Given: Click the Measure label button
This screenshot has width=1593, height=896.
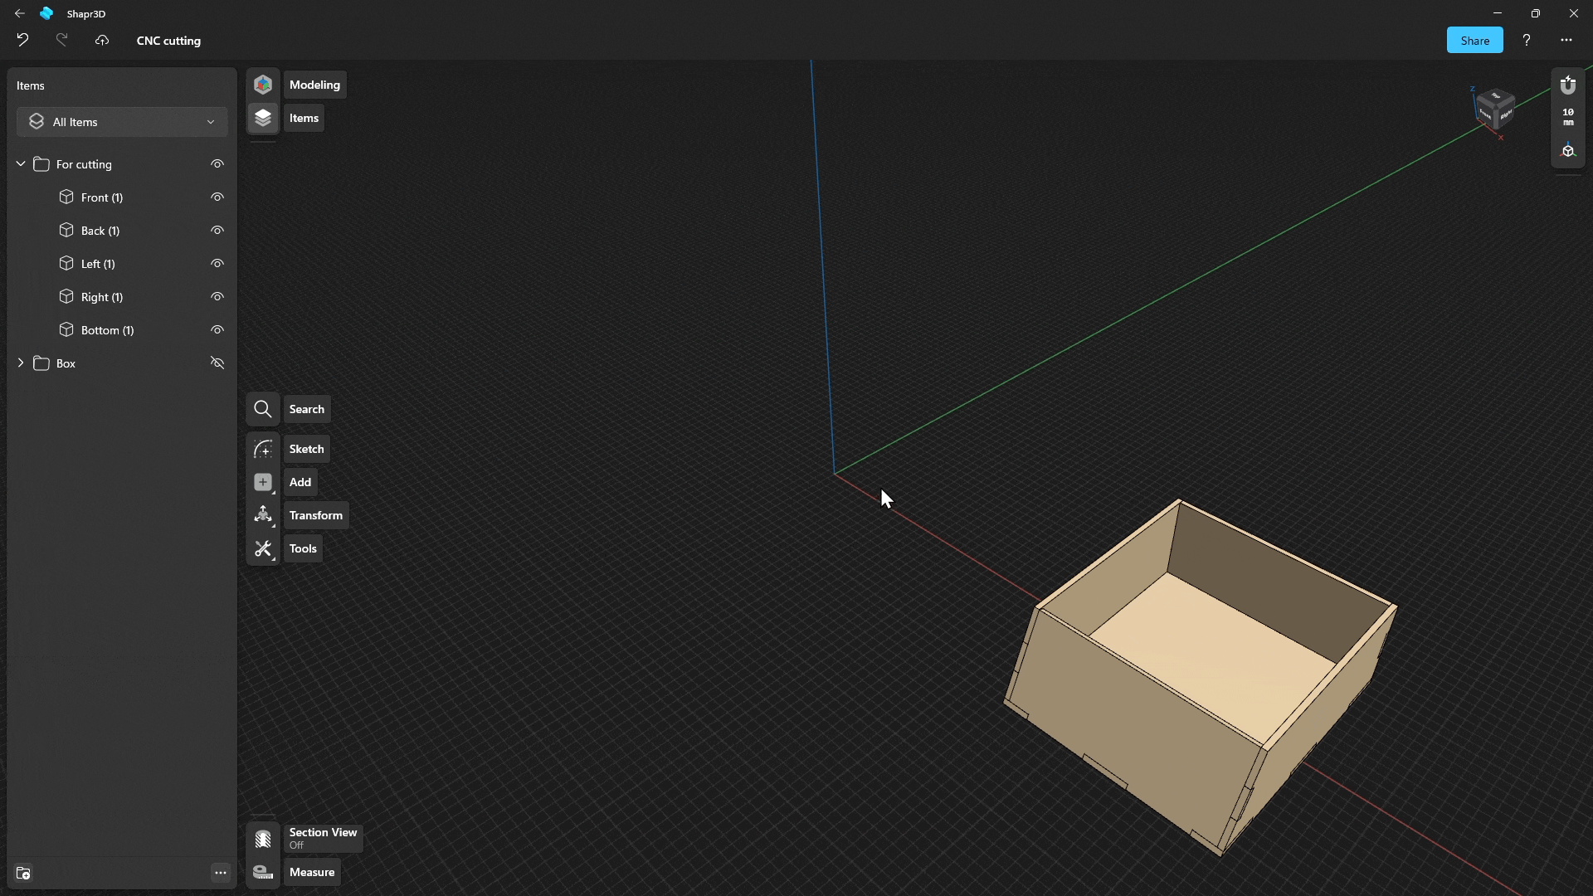Looking at the screenshot, I should [x=312, y=872].
